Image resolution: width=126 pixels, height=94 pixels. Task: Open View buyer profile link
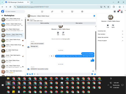click(66, 39)
